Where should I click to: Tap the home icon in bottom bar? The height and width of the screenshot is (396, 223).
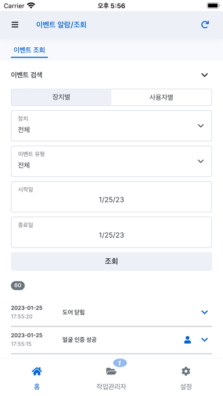pyautogui.click(x=37, y=371)
